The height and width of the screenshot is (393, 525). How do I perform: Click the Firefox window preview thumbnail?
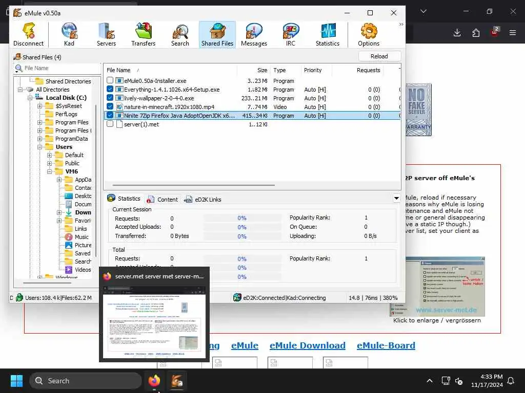154,322
